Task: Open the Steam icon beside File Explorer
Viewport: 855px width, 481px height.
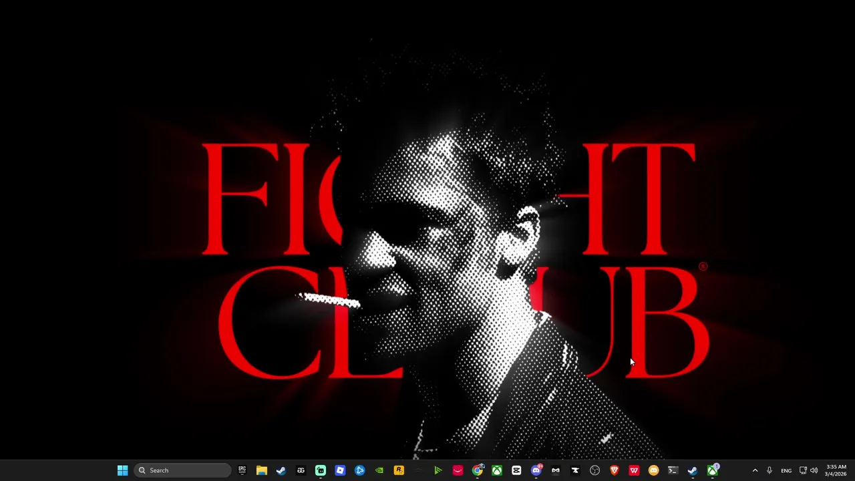Action: click(281, 470)
